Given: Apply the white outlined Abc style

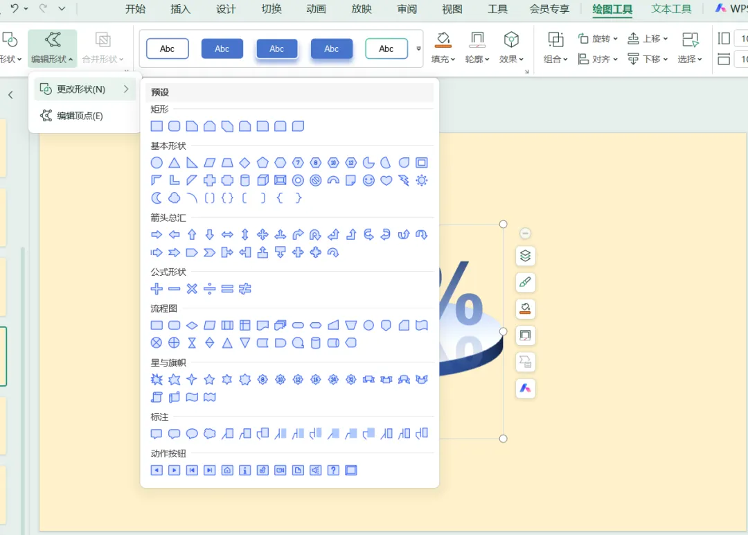Looking at the screenshot, I should 168,49.
